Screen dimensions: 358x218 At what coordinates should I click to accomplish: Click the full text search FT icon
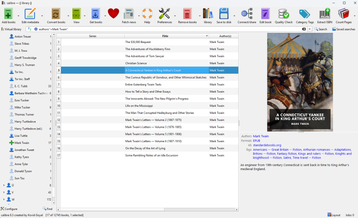30,29
